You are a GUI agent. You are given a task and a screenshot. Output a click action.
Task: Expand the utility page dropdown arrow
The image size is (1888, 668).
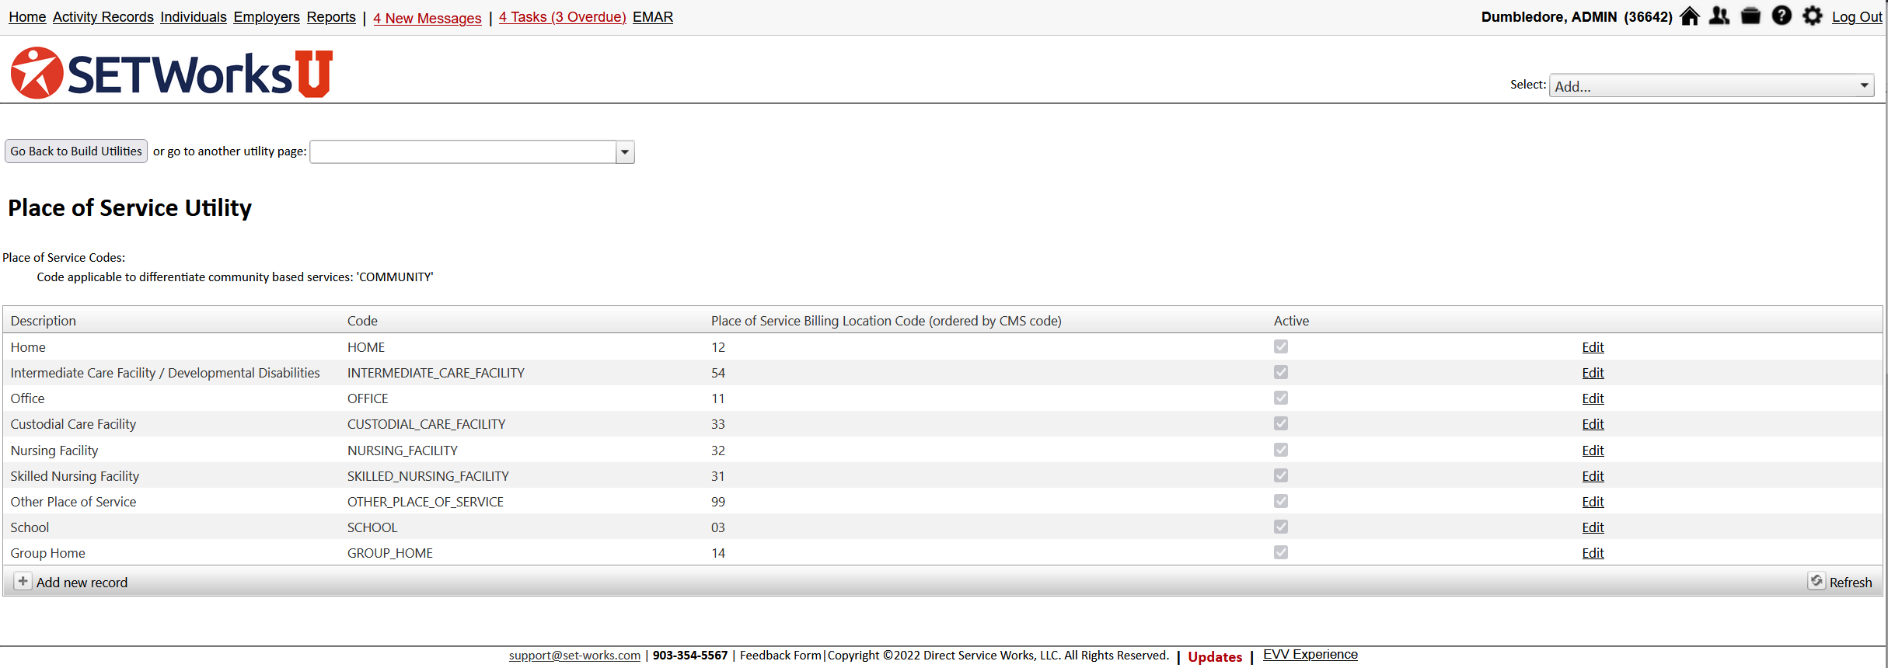625,151
